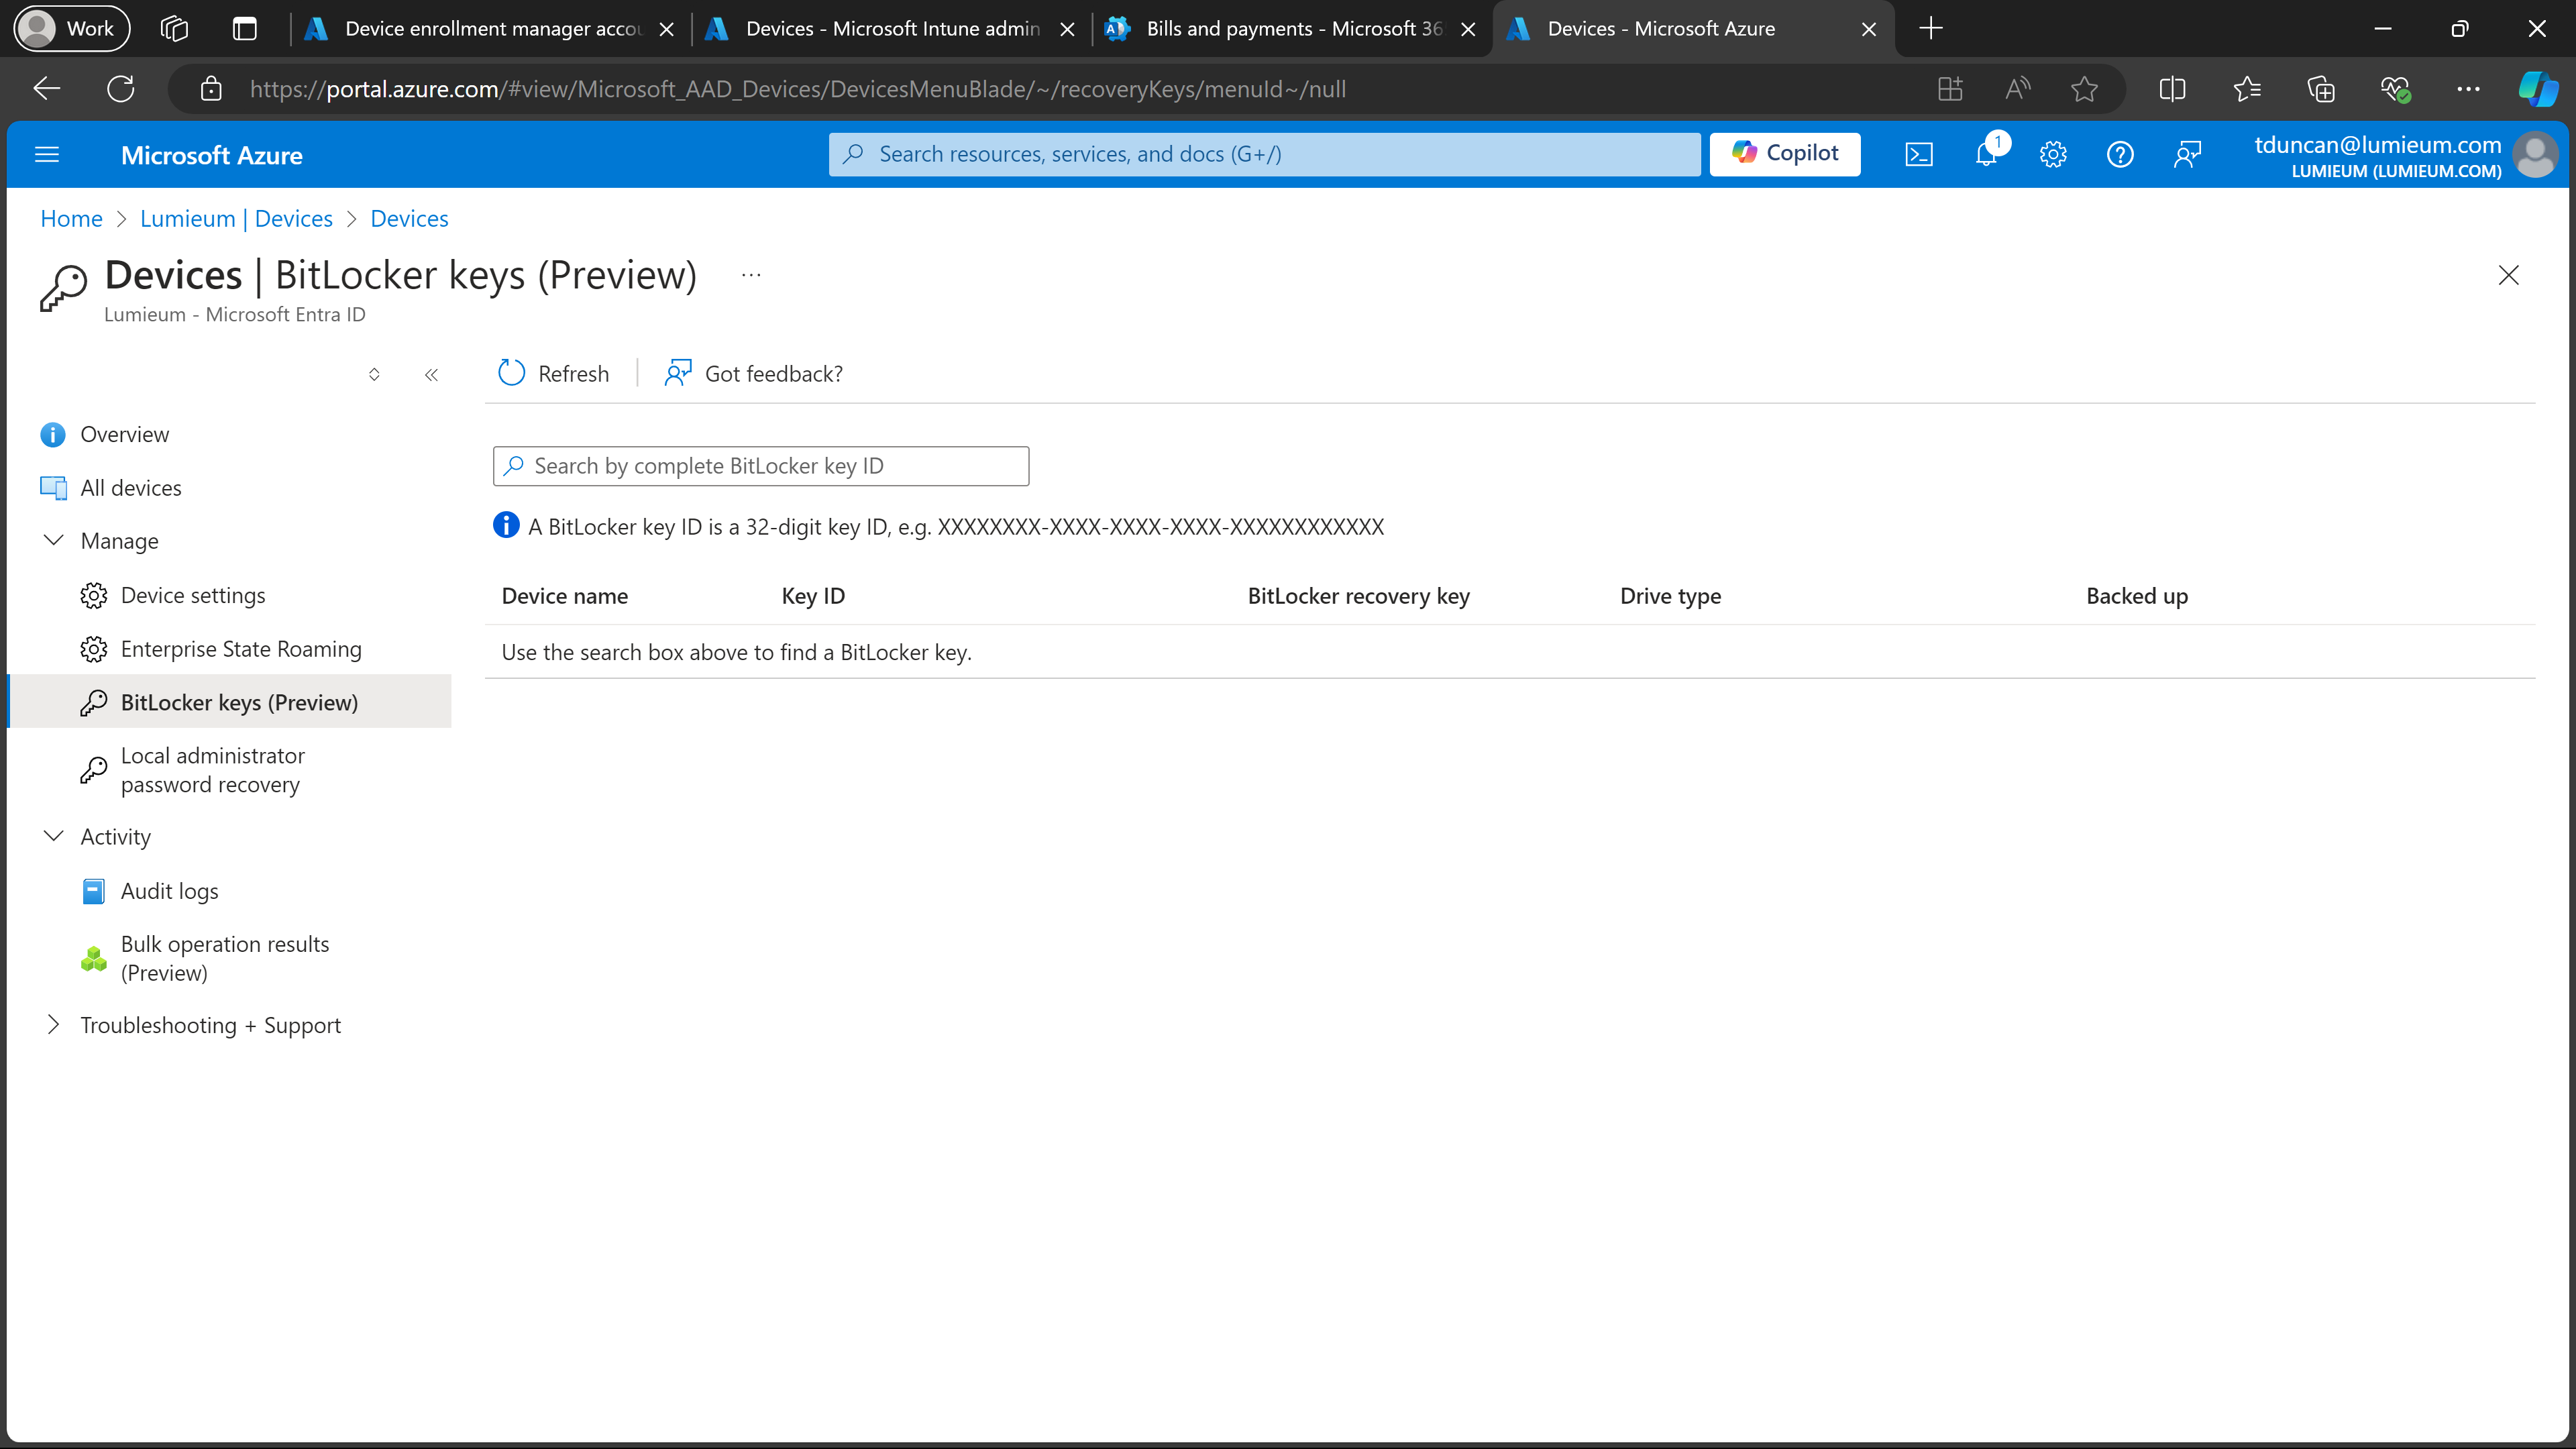Open Audit logs
The width and height of the screenshot is (2576, 1449).
(170, 891)
